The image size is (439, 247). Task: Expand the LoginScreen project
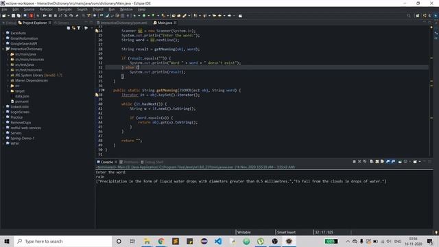[3, 112]
